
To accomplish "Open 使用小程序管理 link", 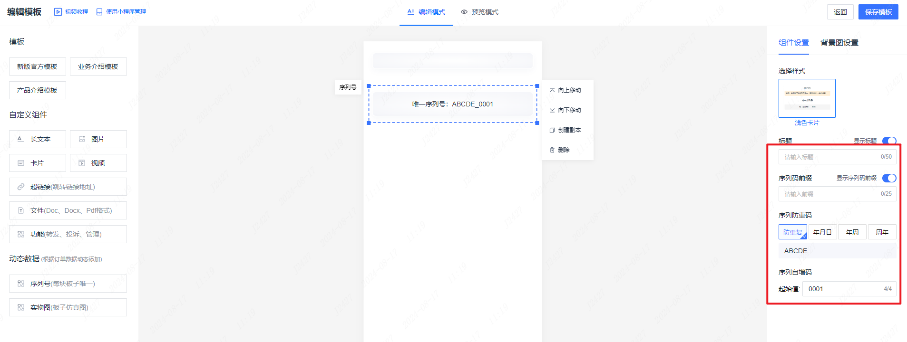I will [121, 12].
